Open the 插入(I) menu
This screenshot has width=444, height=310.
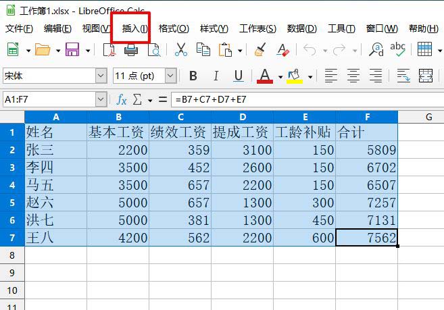(x=134, y=28)
